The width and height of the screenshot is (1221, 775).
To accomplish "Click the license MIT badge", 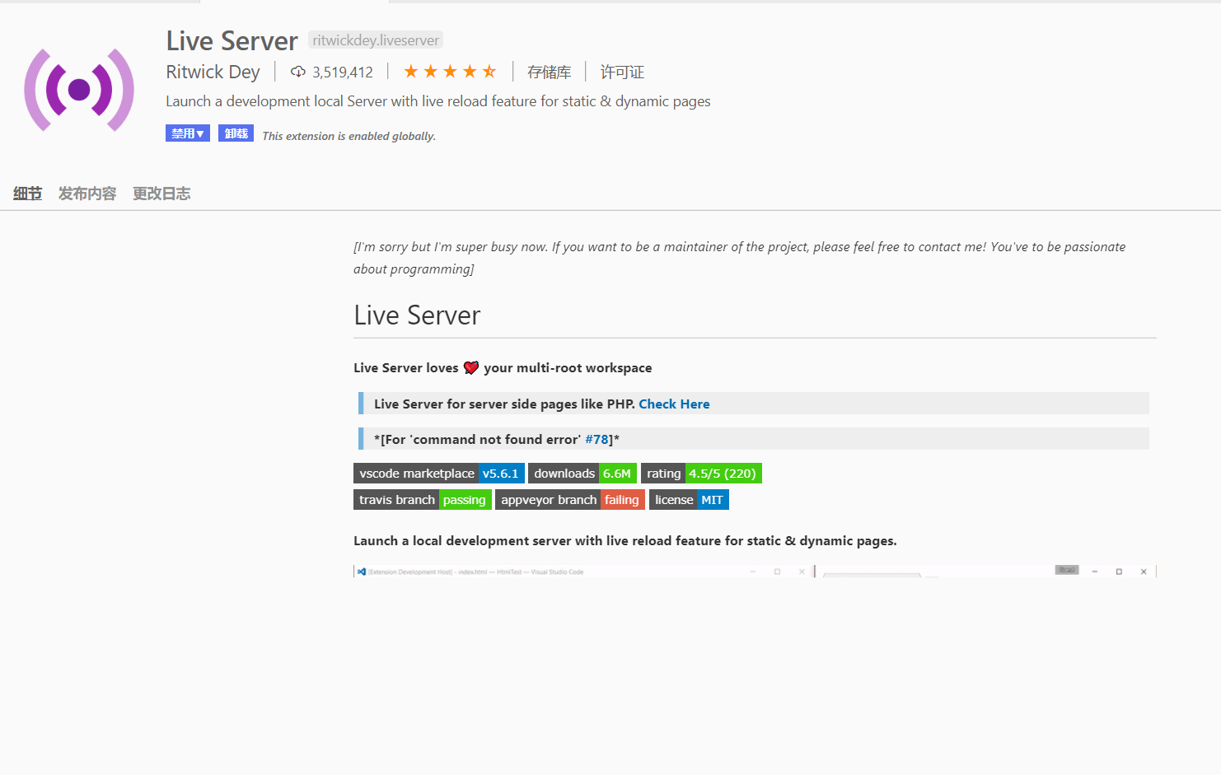I will (689, 499).
